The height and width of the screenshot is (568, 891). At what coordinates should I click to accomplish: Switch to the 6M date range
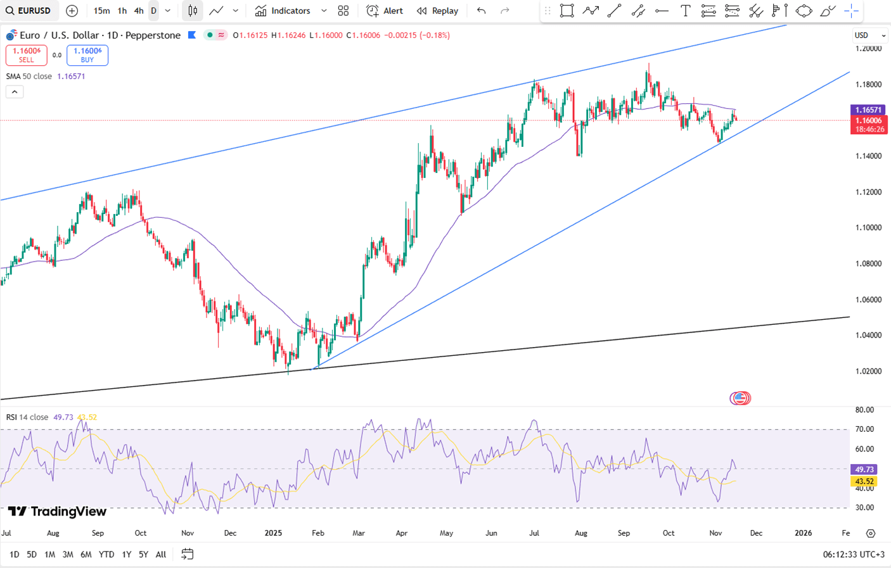coord(86,554)
